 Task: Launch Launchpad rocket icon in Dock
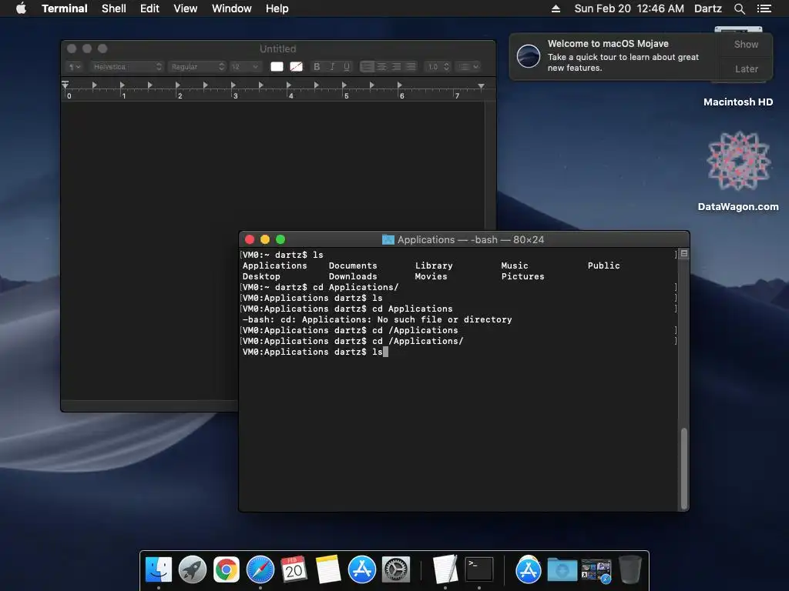192,570
